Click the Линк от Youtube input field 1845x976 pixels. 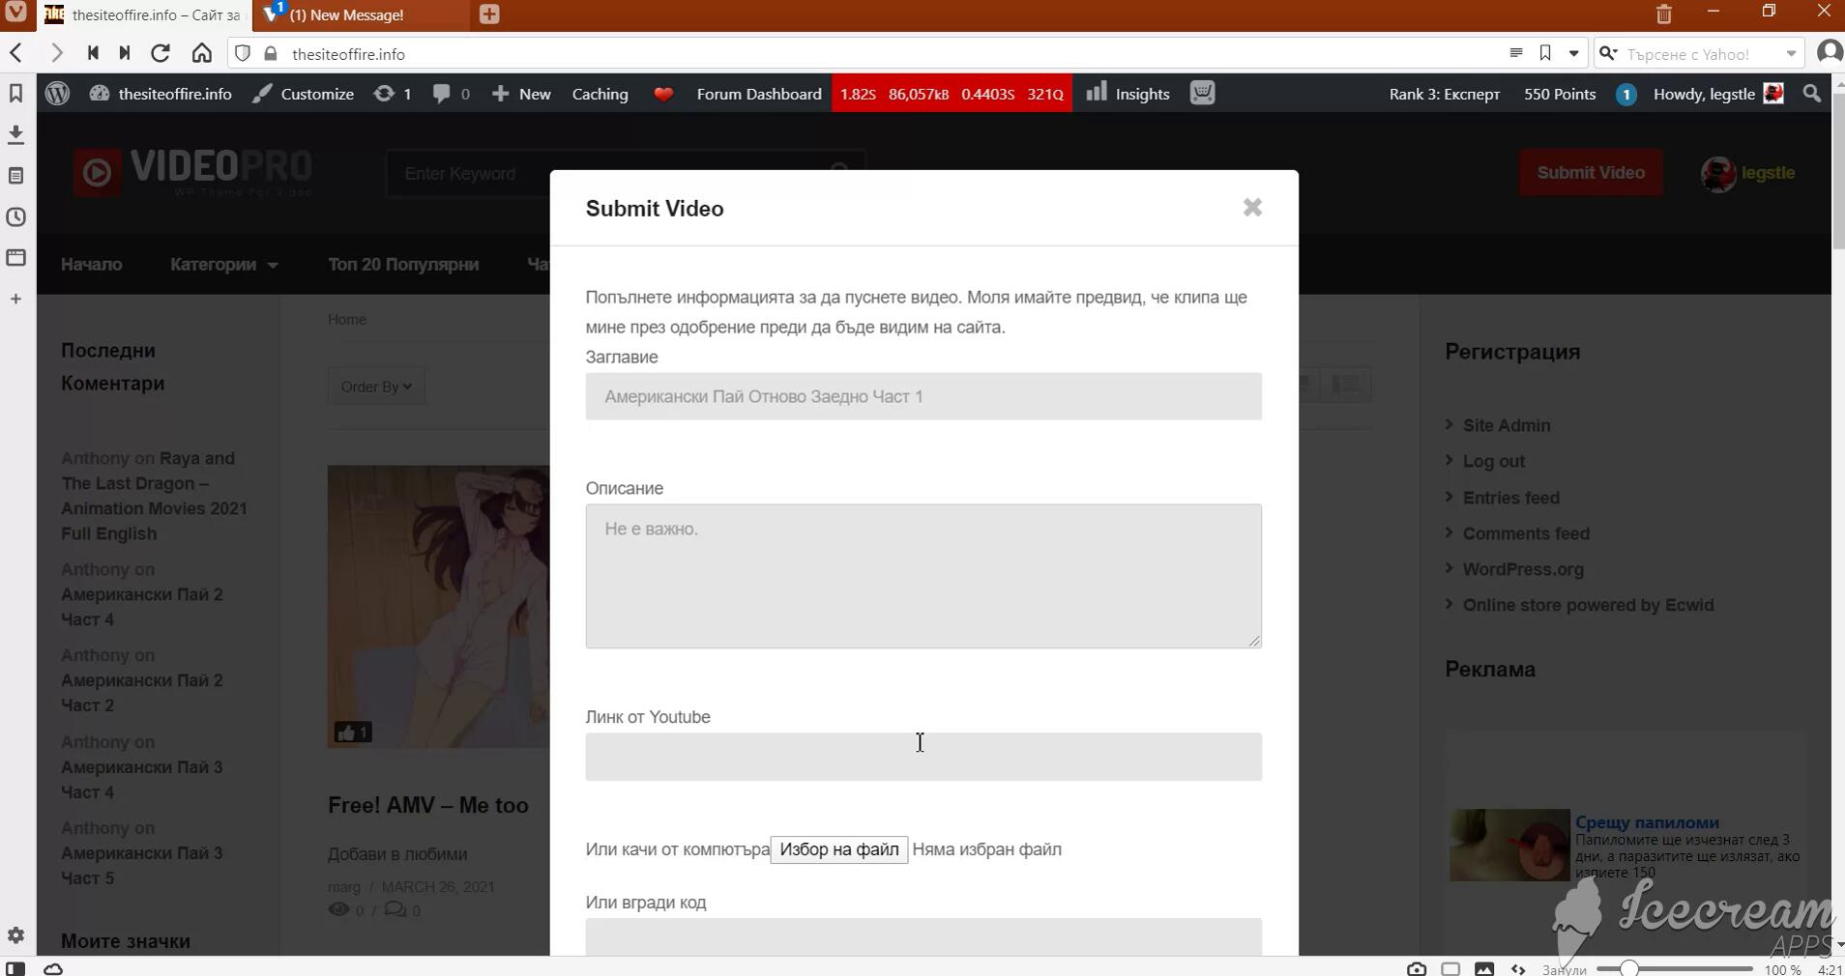(922, 757)
